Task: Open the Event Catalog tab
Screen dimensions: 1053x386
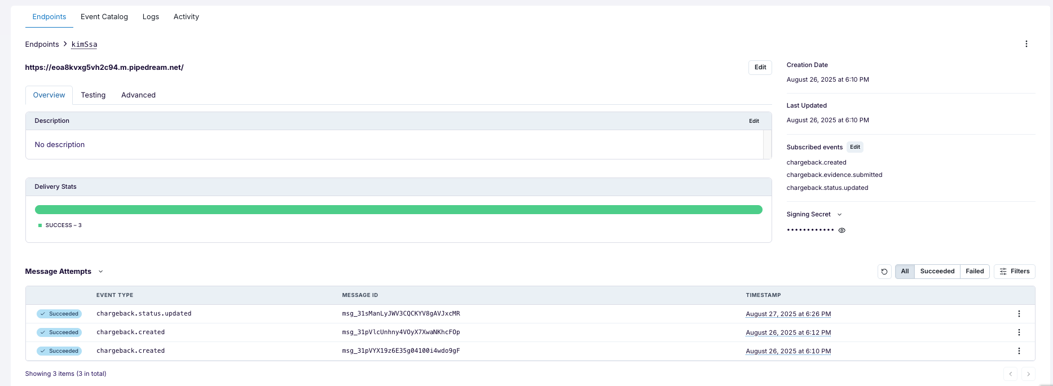Action: (x=104, y=17)
